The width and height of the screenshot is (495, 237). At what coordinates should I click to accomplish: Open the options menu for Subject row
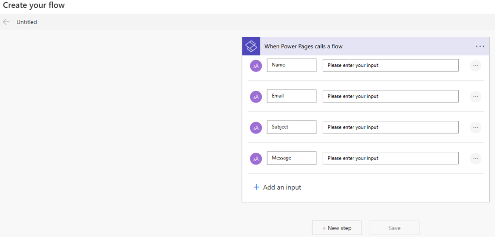pos(475,127)
